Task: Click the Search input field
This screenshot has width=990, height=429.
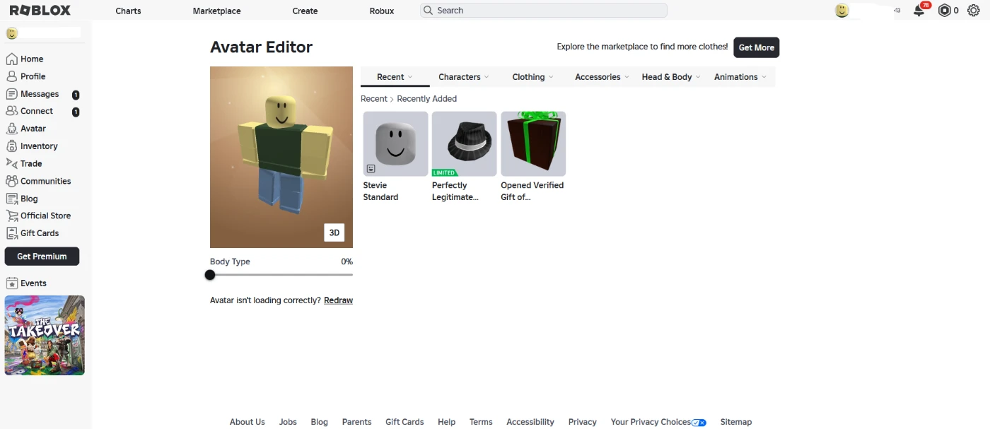Action: (x=543, y=11)
